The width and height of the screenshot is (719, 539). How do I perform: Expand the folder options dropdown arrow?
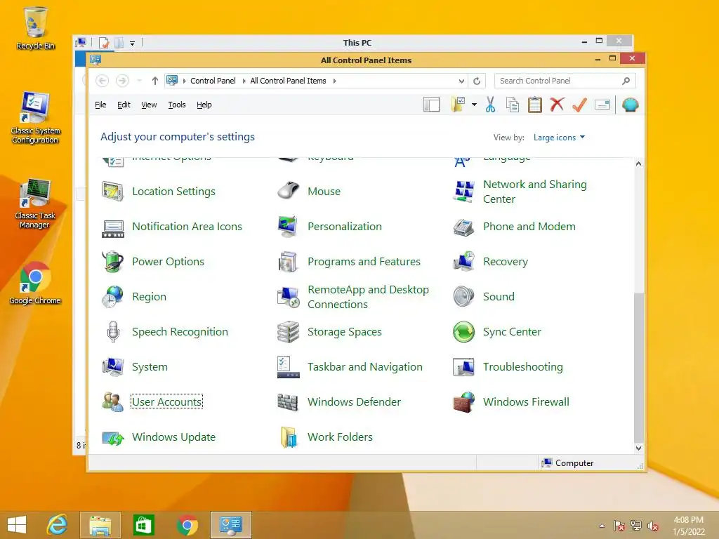474,105
